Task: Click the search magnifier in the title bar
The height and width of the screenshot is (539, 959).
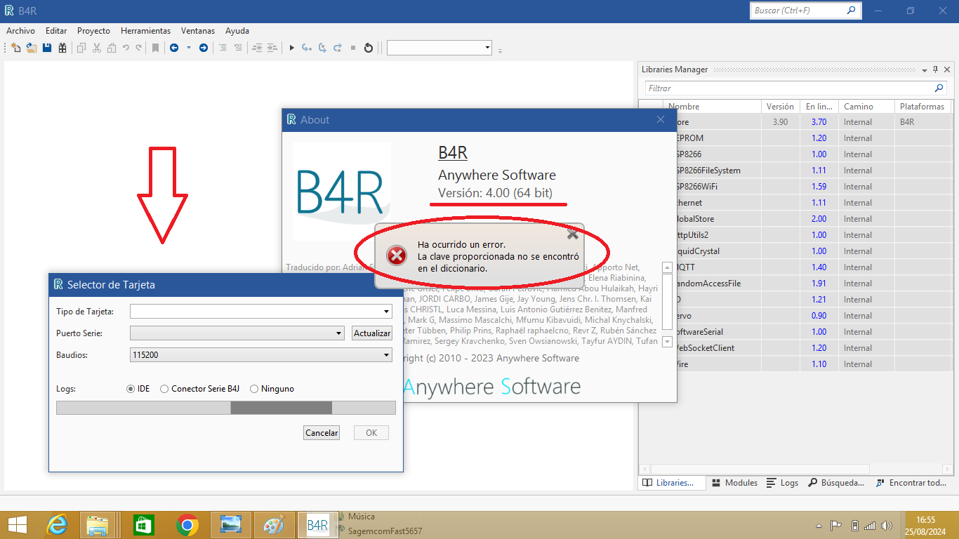Action: (852, 11)
